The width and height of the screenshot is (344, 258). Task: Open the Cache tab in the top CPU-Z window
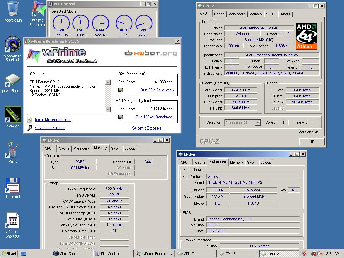219,14
